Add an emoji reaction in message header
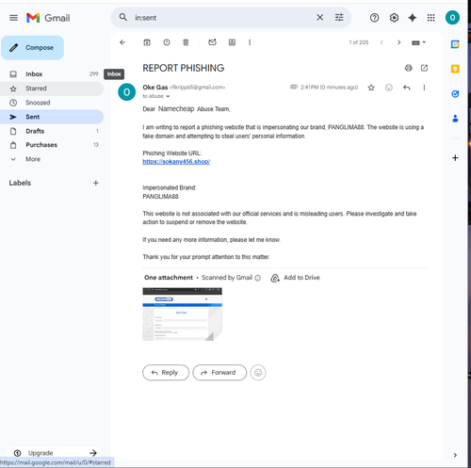 coord(389,88)
